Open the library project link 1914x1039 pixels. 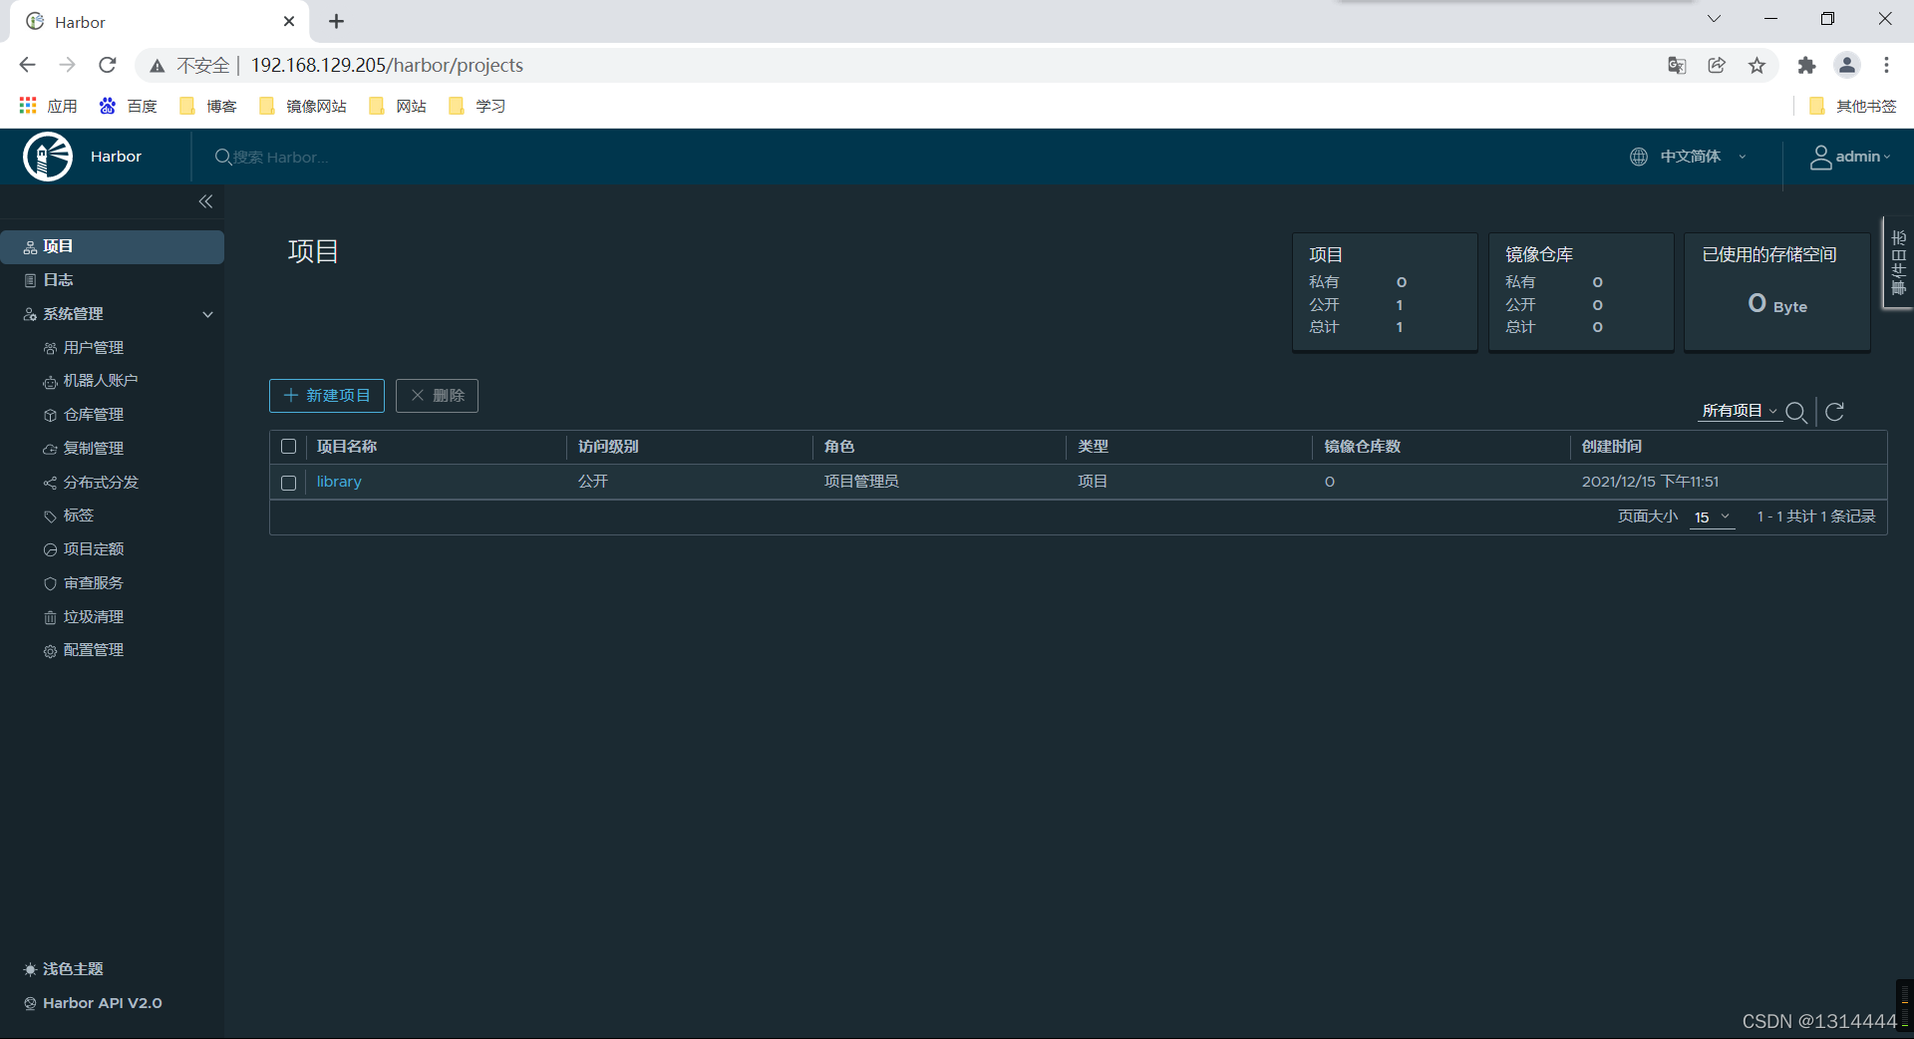click(339, 482)
